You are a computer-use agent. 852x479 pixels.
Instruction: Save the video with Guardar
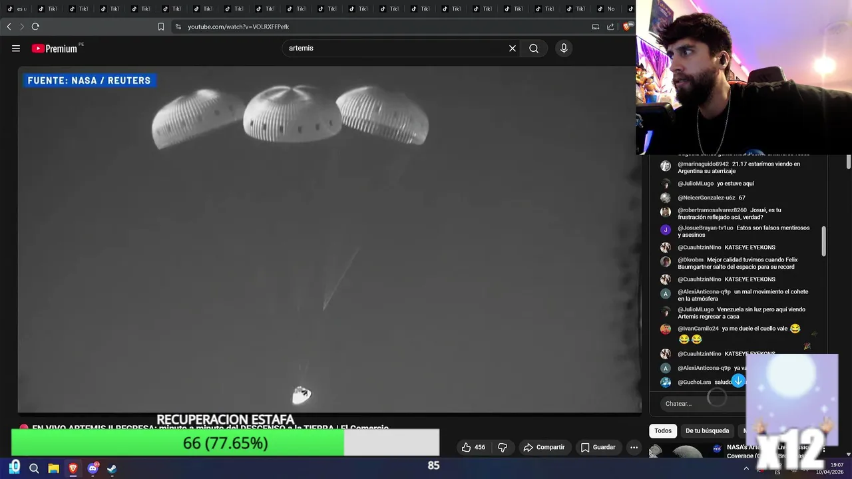coord(598,447)
